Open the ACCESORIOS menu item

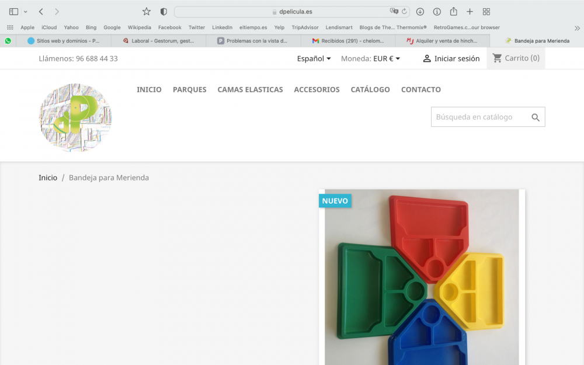click(317, 89)
